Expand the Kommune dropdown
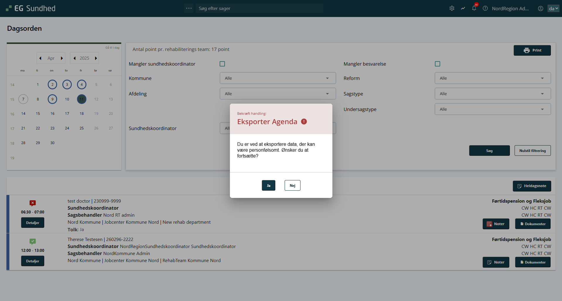 click(x=278, y=78)
